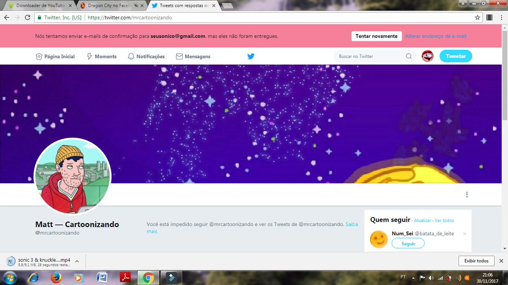Viewport: 508px width, 285px height.
Task: Click the orange Avast tray icon
Action: [467, 277]
